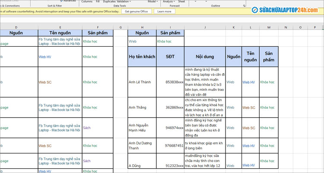
Task: Select column J by its header
Action: (x=204, y=27)
